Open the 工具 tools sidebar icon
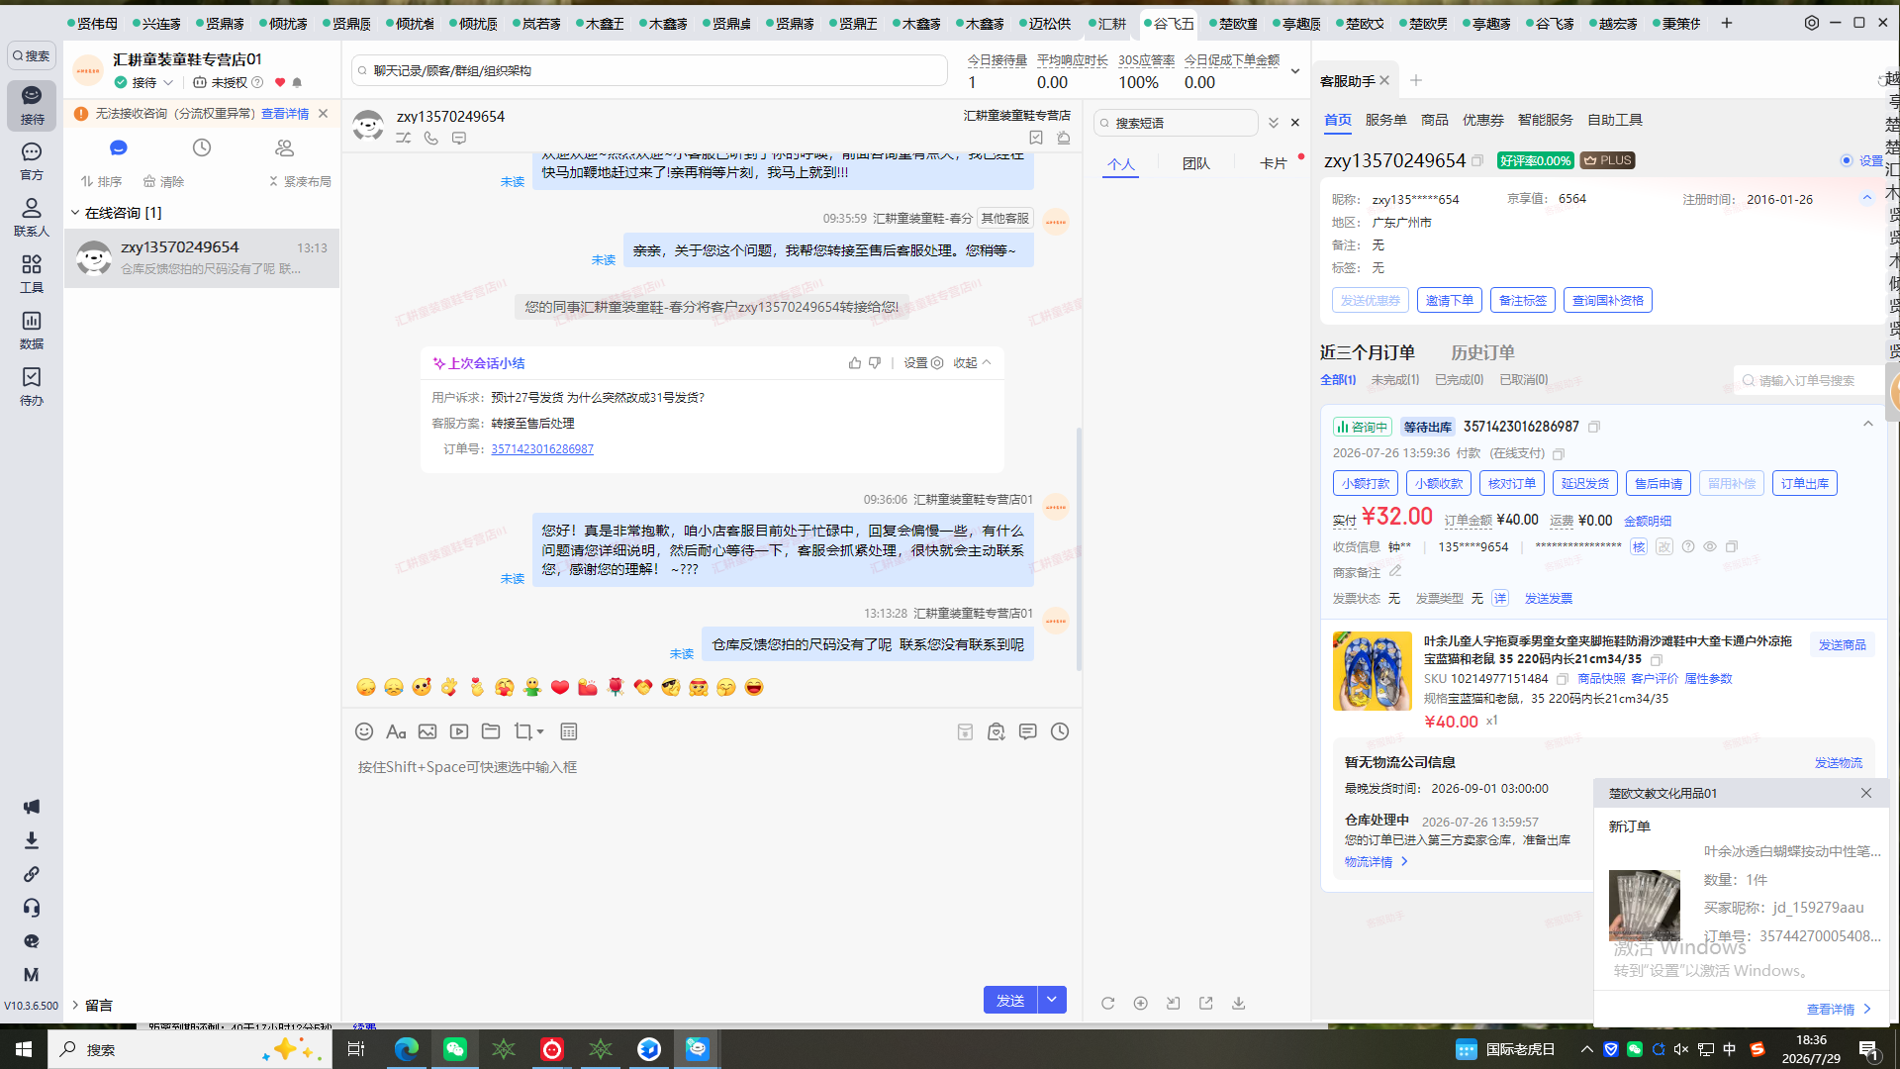The image size is (1900, 1069). [x=32, y=273]
